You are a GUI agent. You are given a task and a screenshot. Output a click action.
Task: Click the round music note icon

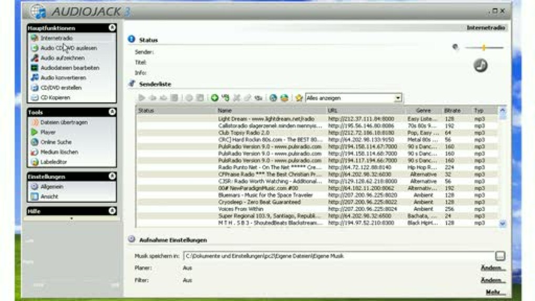pyautogui.click(x=480, y=65)
